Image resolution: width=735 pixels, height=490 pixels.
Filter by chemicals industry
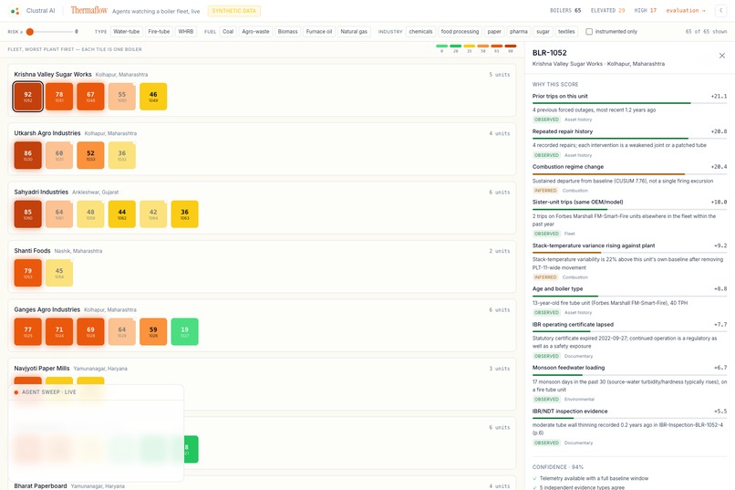(x=420, y=31)
